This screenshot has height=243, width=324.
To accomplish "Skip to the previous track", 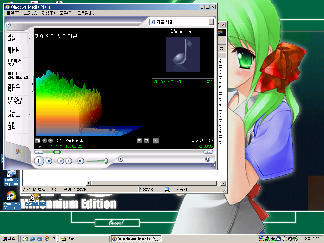I will (x=60, y=161).
